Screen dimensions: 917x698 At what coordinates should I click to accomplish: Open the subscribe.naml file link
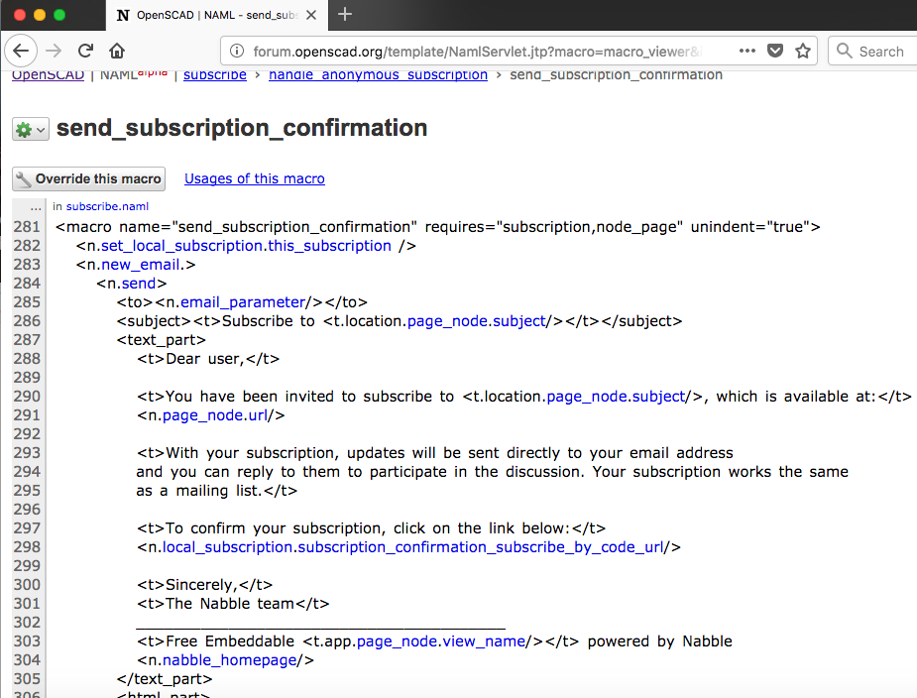106,206
